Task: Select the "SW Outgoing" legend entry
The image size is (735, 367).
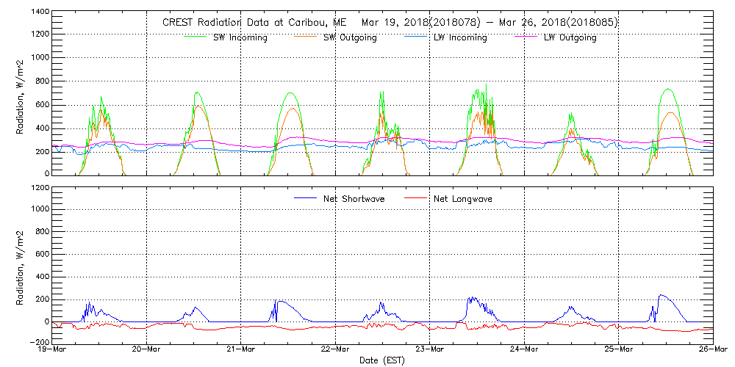Action: tap(350, 37)
